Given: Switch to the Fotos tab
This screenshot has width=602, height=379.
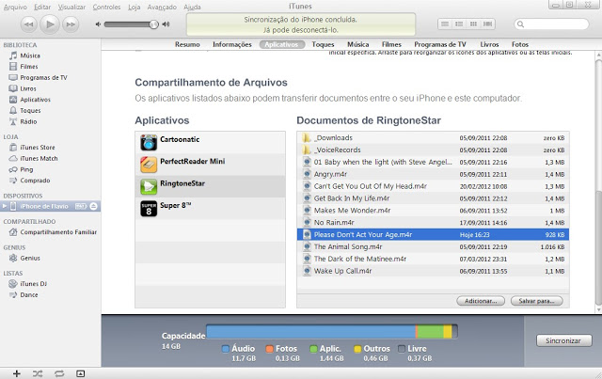Looking at the screenshot, I should tap(519, 44).
